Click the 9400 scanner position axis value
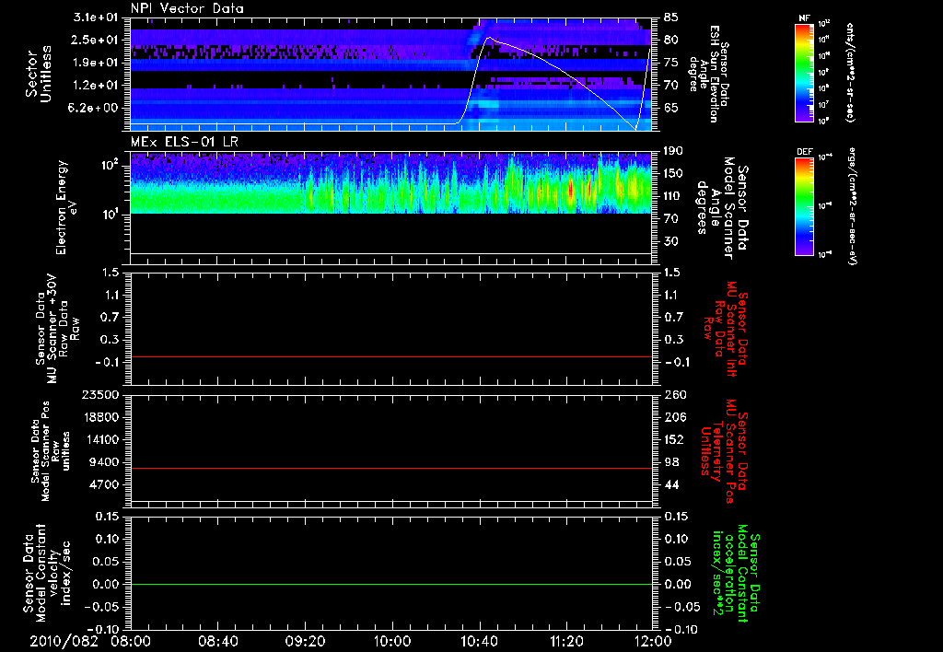 coord(104,462)
